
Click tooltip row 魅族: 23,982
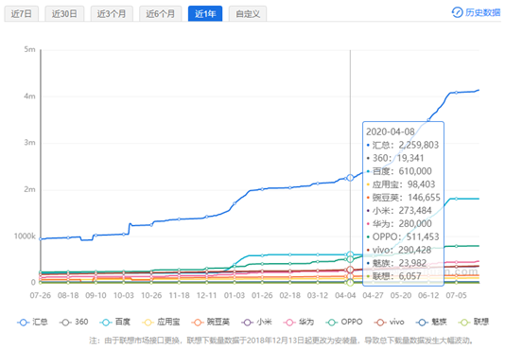point(396,263)
